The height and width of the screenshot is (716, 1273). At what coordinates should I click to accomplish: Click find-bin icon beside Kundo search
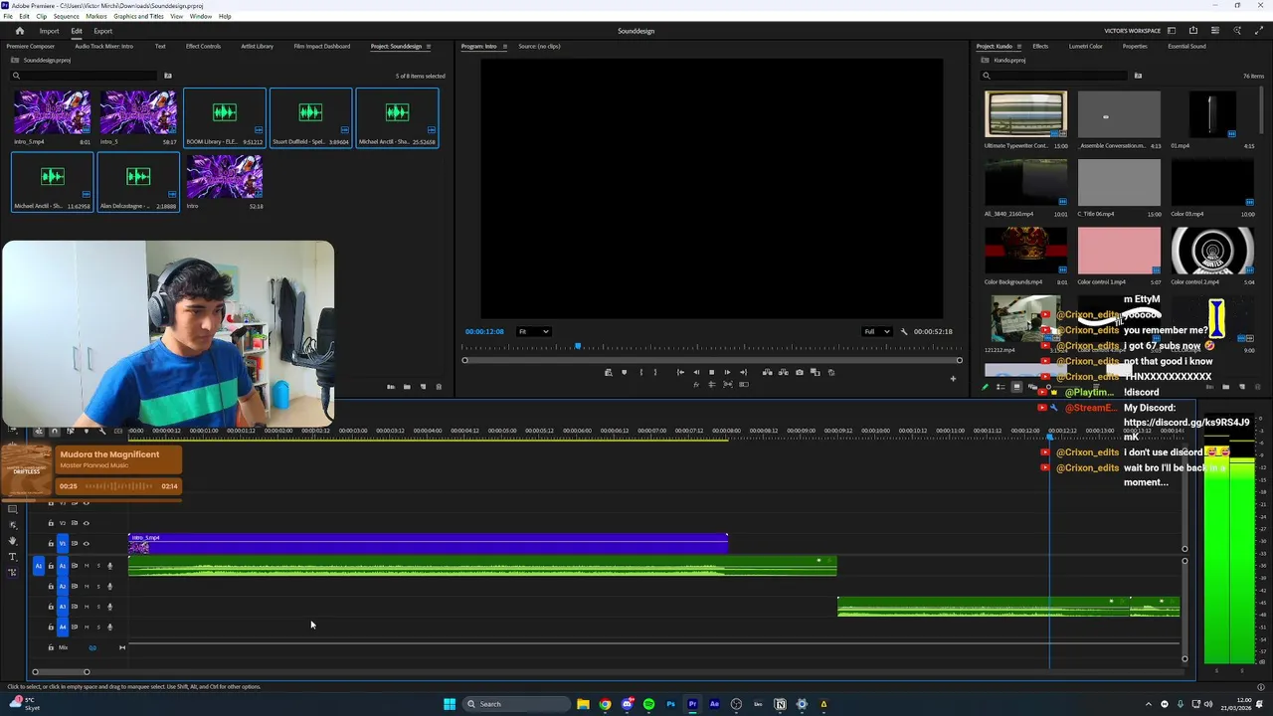tap(1138, 76)
